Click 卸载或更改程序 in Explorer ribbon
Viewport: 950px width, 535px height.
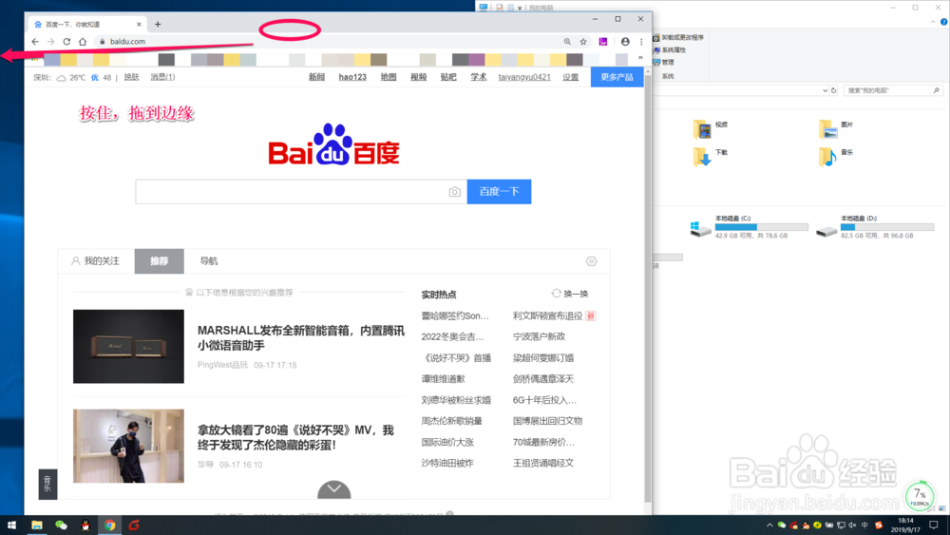coord(678,38)
